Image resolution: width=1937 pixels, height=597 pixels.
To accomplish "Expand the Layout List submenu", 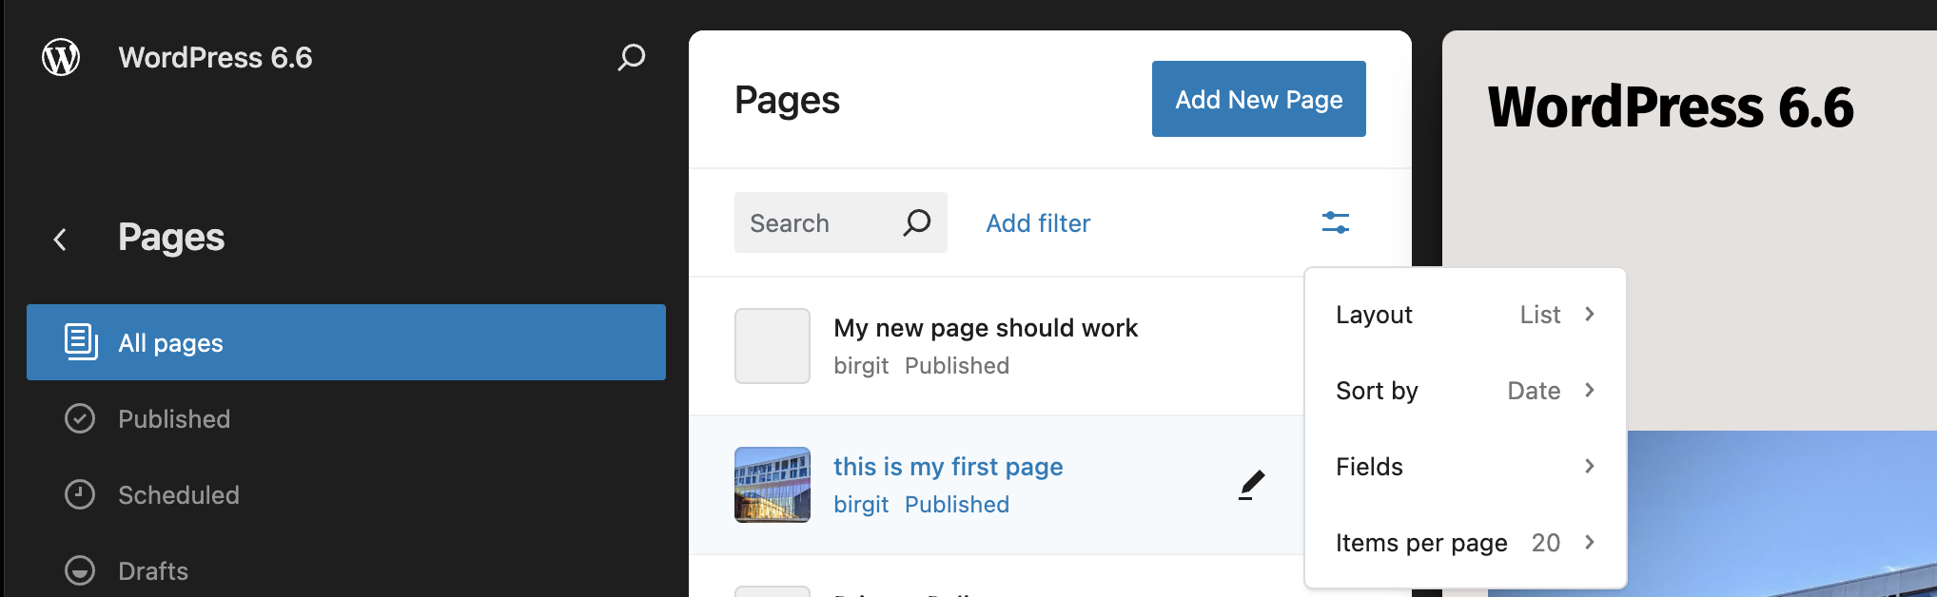I will coord(1465,315).
